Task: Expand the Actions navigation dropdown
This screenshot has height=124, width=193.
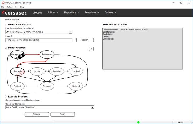Action: pos(53,12)
